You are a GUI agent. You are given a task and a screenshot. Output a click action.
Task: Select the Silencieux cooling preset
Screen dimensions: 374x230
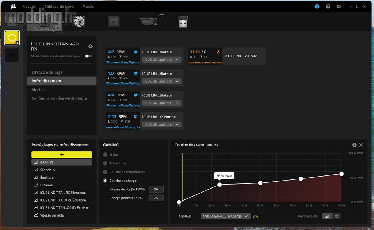[62, 170]
